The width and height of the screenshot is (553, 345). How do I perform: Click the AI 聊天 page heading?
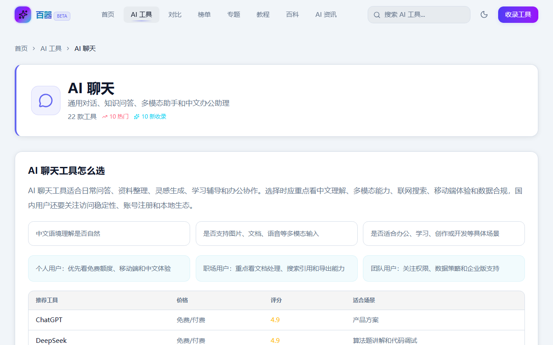coord(91,88)
